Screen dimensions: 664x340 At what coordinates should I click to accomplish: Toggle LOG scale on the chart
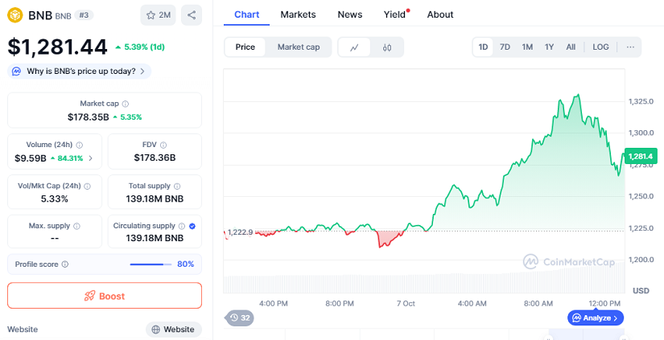click(600, 47)
